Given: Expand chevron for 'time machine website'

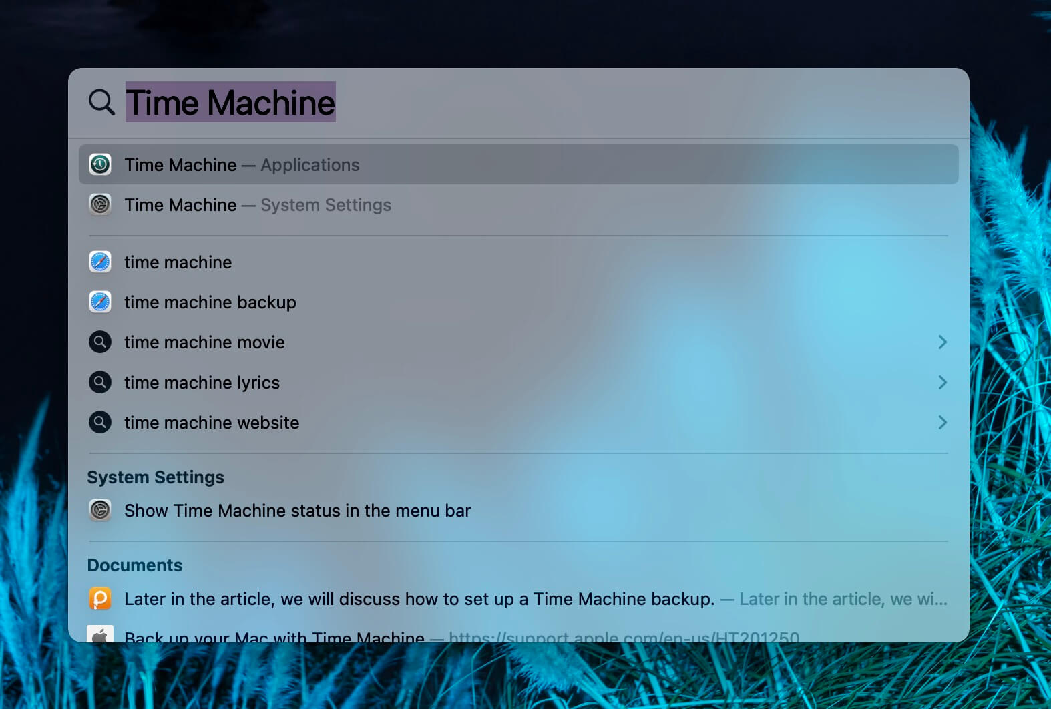Looking at the screenshot, I should point(942,422).
